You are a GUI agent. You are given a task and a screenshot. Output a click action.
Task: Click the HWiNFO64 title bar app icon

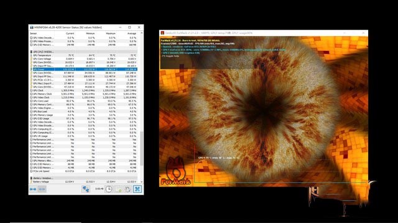click(x=32, y=27)
